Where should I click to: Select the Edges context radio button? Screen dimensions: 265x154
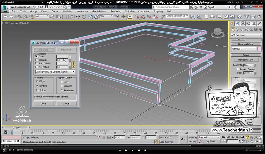(37, 81)
